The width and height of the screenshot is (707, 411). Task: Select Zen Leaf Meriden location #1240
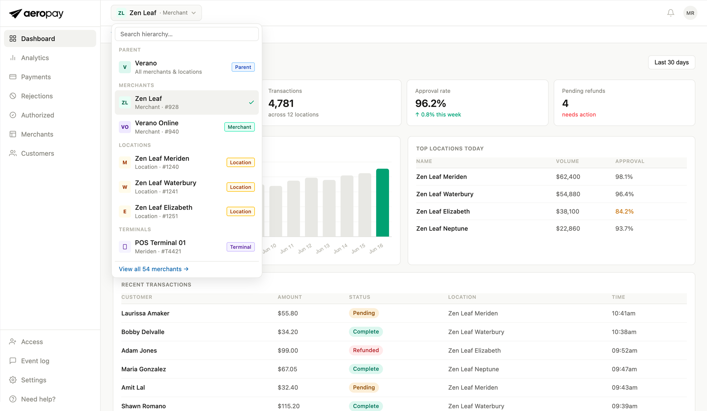pyautogui.click(x=187, y=162)
